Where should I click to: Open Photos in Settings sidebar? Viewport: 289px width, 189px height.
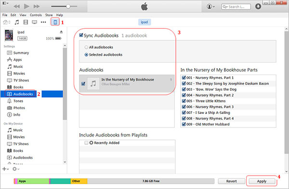(16, 108)
